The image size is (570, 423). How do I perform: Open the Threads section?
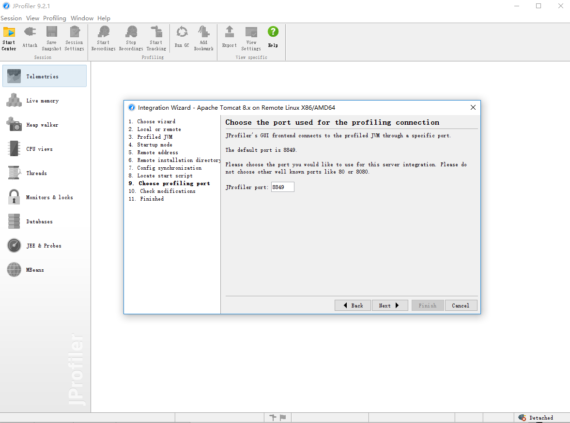click(x=45, y=173)
